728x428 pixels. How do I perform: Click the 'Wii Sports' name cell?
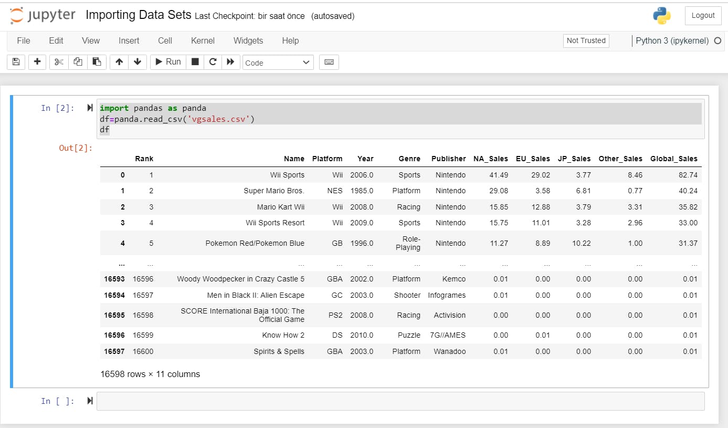tap(287, 175)
